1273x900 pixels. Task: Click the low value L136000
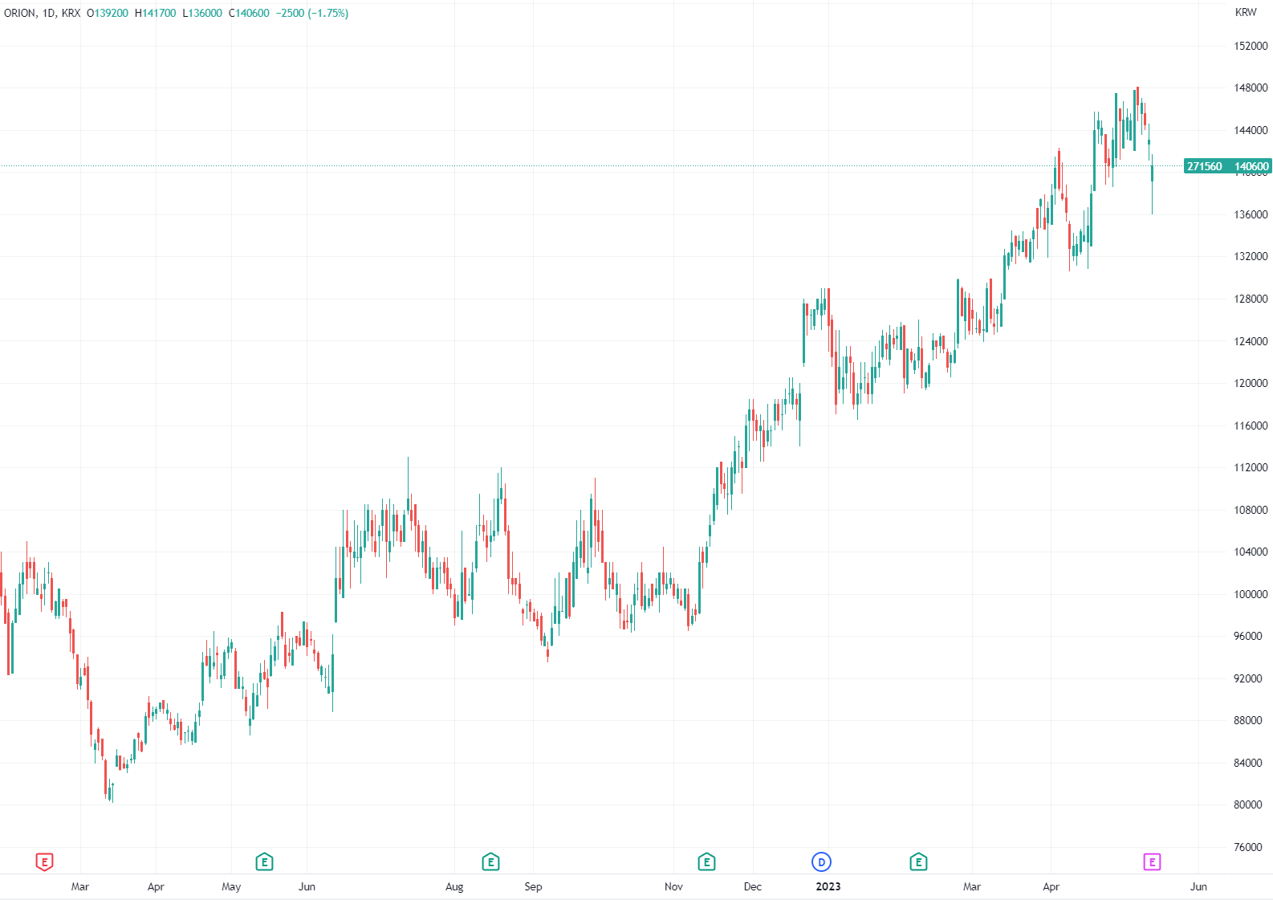(x=202, y=13)
